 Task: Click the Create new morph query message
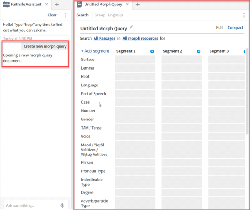[x=45, y=46]
